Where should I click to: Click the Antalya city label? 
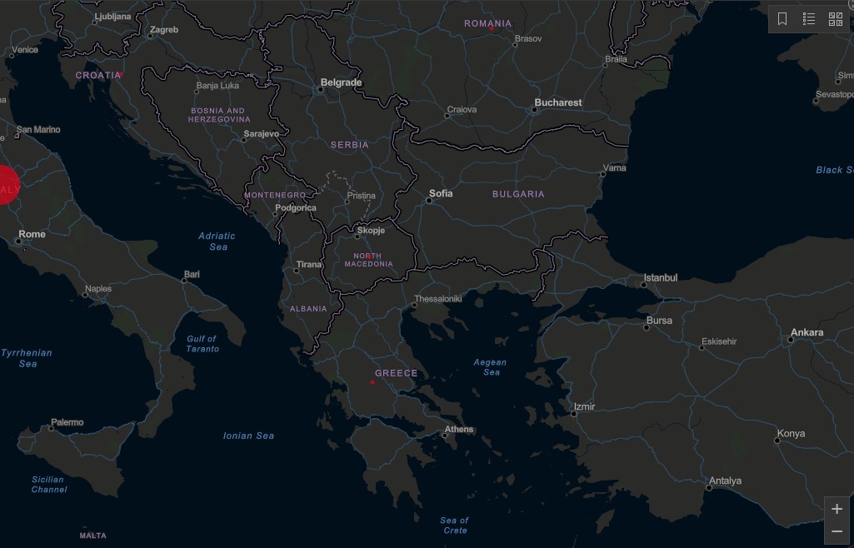point(725,481)
